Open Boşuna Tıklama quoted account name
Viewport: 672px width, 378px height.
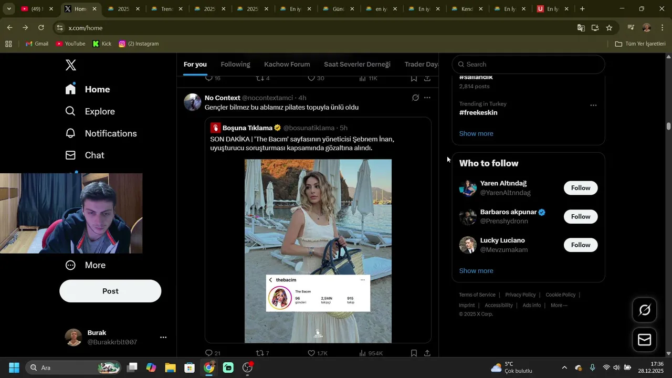coord(247,128)
